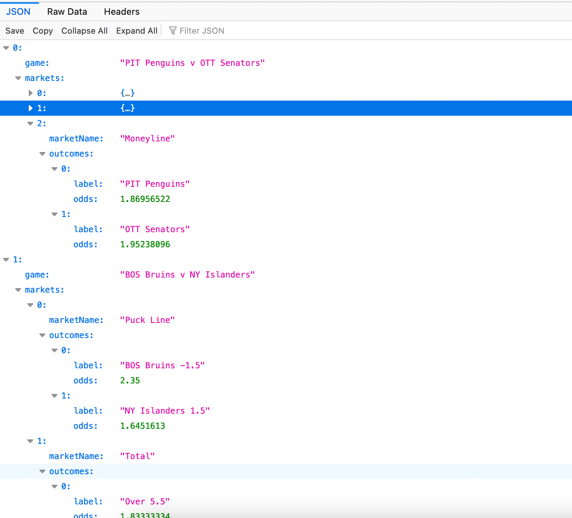Click the {…} value of highlighted market 1
Image resolution: width=572 pixels, height=518 pixels.
(127, 108)
